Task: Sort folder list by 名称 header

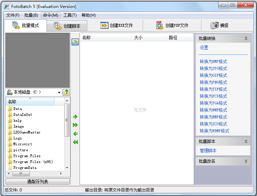Action: tap(30, 102)
